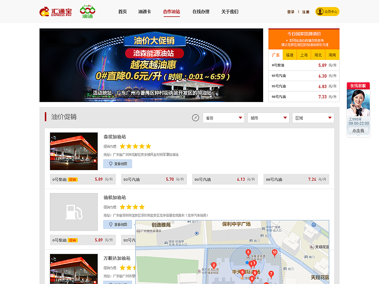Click map marker number 3
The width and height of the screenshot is (379, 284).
[254, 263]
